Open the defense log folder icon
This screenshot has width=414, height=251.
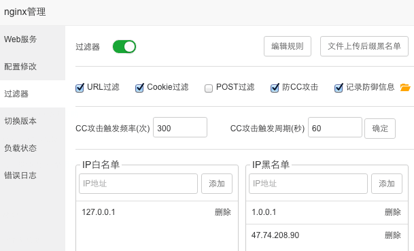click(405, 88)
